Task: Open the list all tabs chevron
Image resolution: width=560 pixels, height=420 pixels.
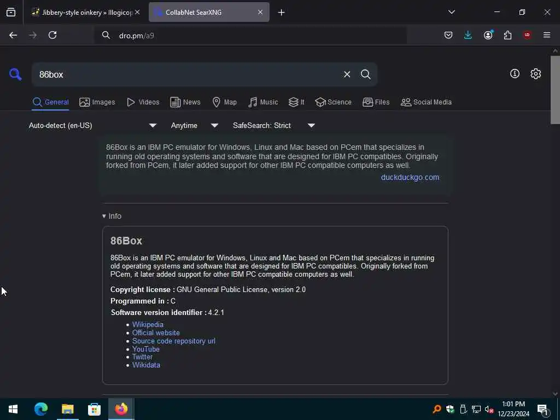Action: 452,12
